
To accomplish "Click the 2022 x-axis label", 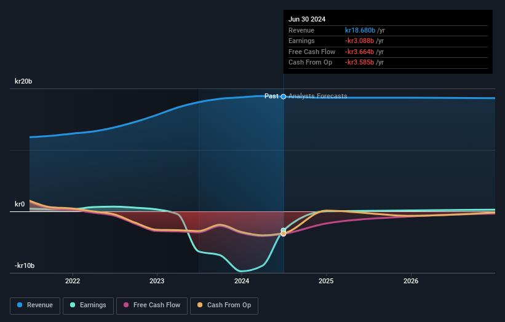I will [73, 281].
